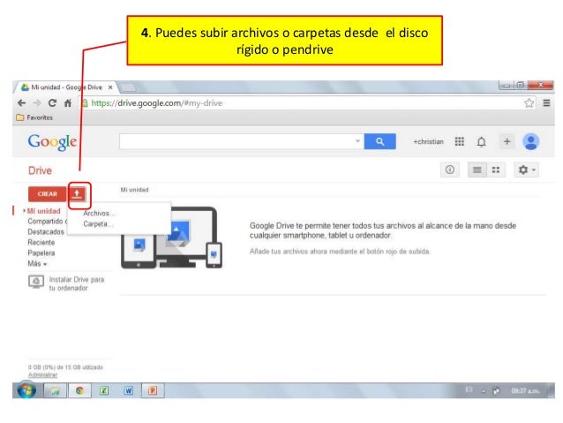This screenshot has height=423, width=563.
Task: Click the +christian profile link
Action: pos(428,141)
